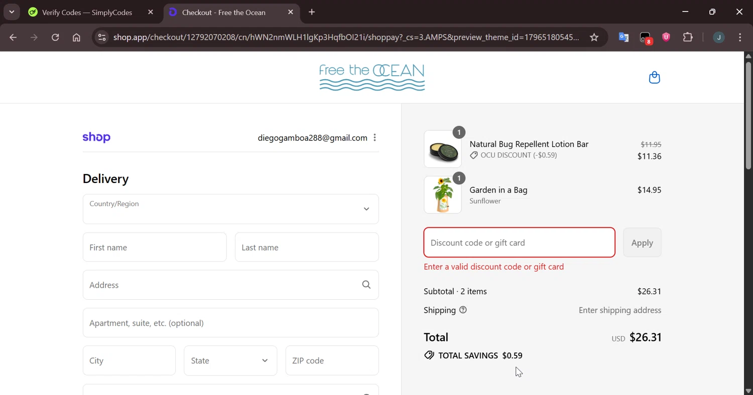Click the email diegogamboa288@gmail.com

pos(312,138)
